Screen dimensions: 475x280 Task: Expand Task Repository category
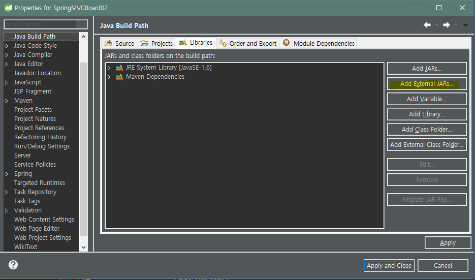tap(7, 192)
